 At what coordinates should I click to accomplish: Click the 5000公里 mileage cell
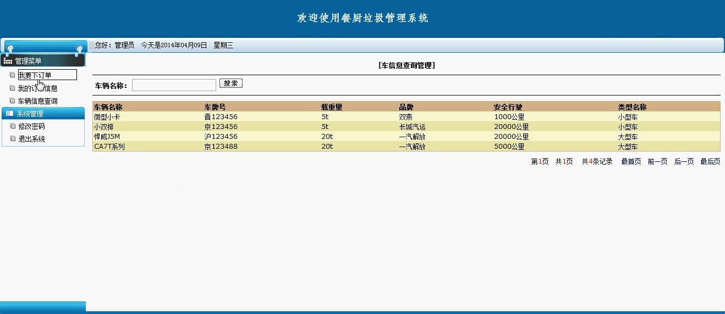509,147
